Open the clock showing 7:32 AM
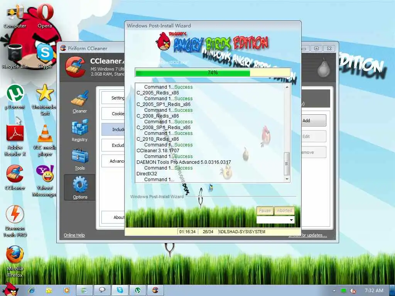This screenshot has height=296, width=395. coord(374,291)
